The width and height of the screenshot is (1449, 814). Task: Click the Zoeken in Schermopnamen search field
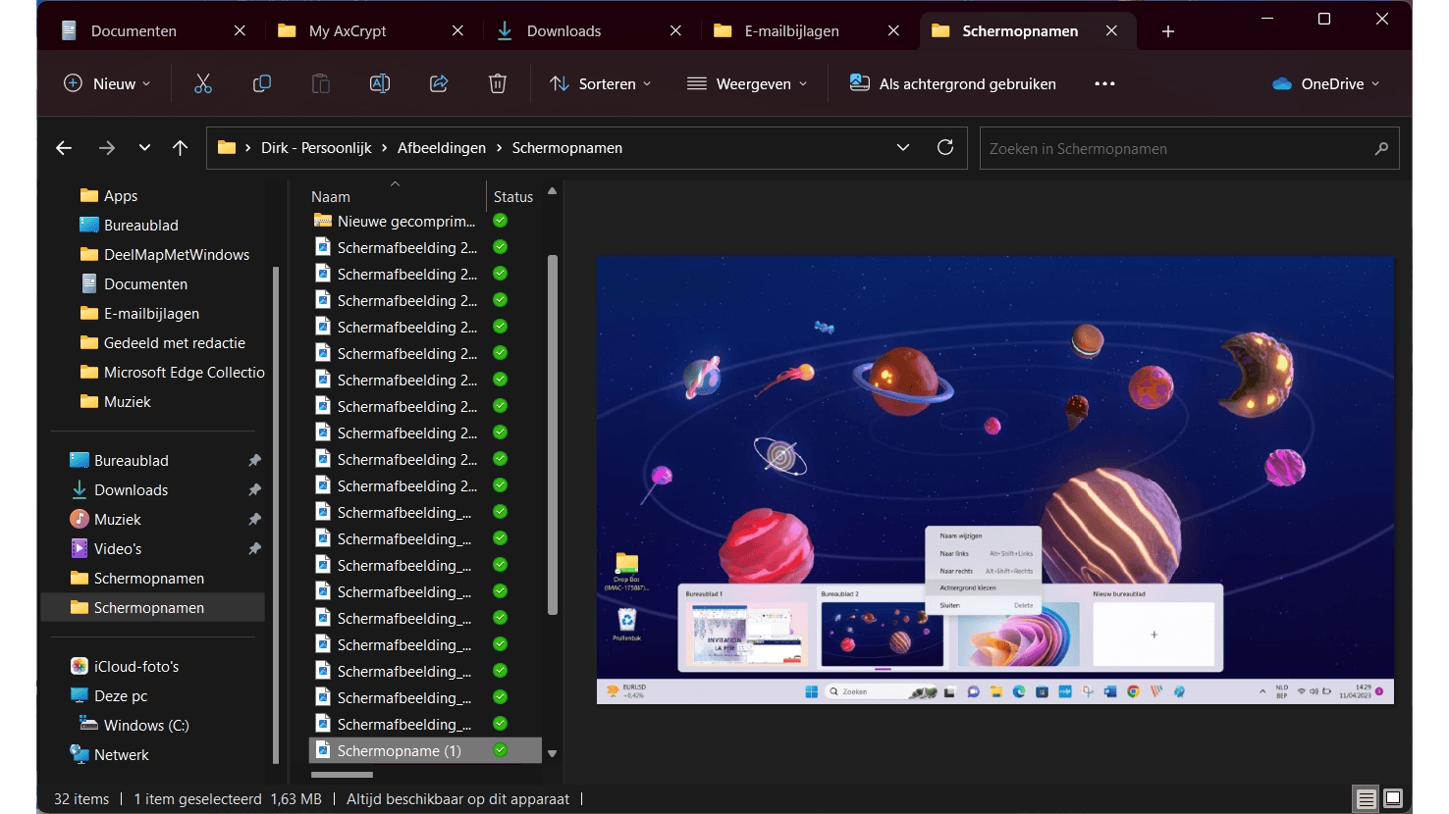(1176, 149)
